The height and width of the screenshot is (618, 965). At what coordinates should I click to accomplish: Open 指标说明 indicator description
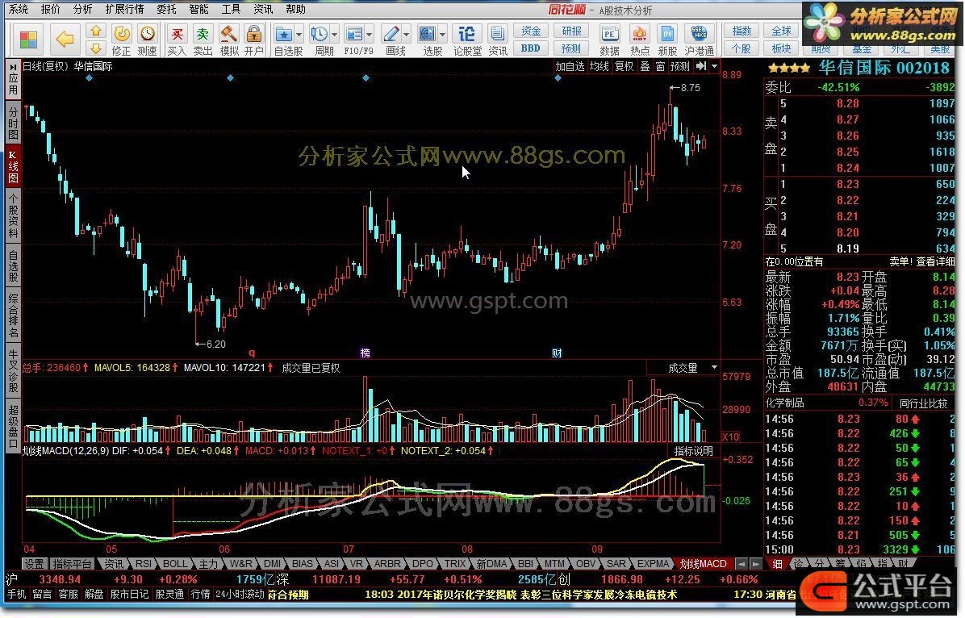coord(694,450)
